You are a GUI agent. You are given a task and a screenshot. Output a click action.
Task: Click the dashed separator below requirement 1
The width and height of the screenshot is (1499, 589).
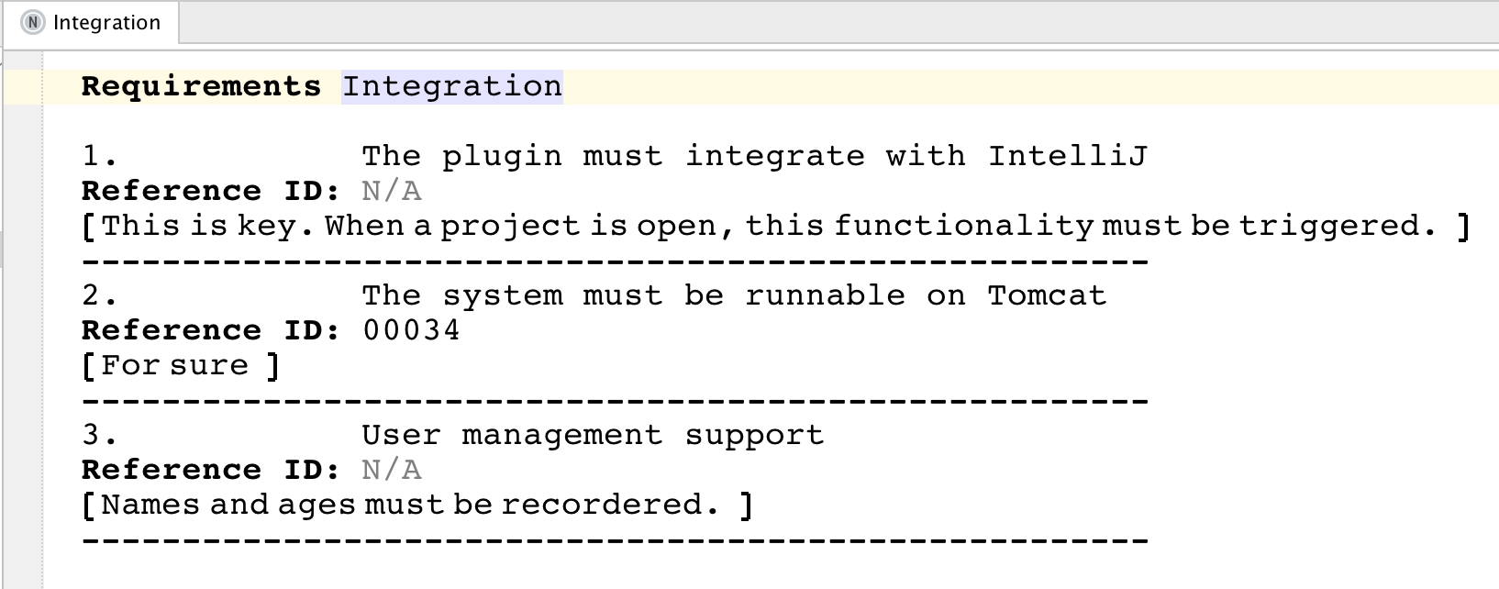click(x=615, y=261)
